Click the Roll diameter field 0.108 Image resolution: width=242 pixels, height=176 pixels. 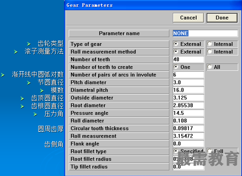click(188, 121)
